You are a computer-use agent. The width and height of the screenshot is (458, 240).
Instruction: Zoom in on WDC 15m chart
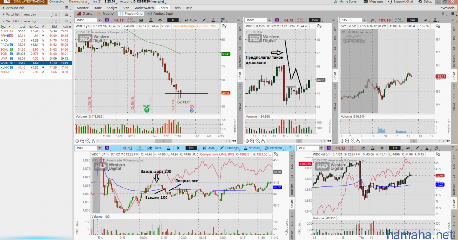click(252, 141)
